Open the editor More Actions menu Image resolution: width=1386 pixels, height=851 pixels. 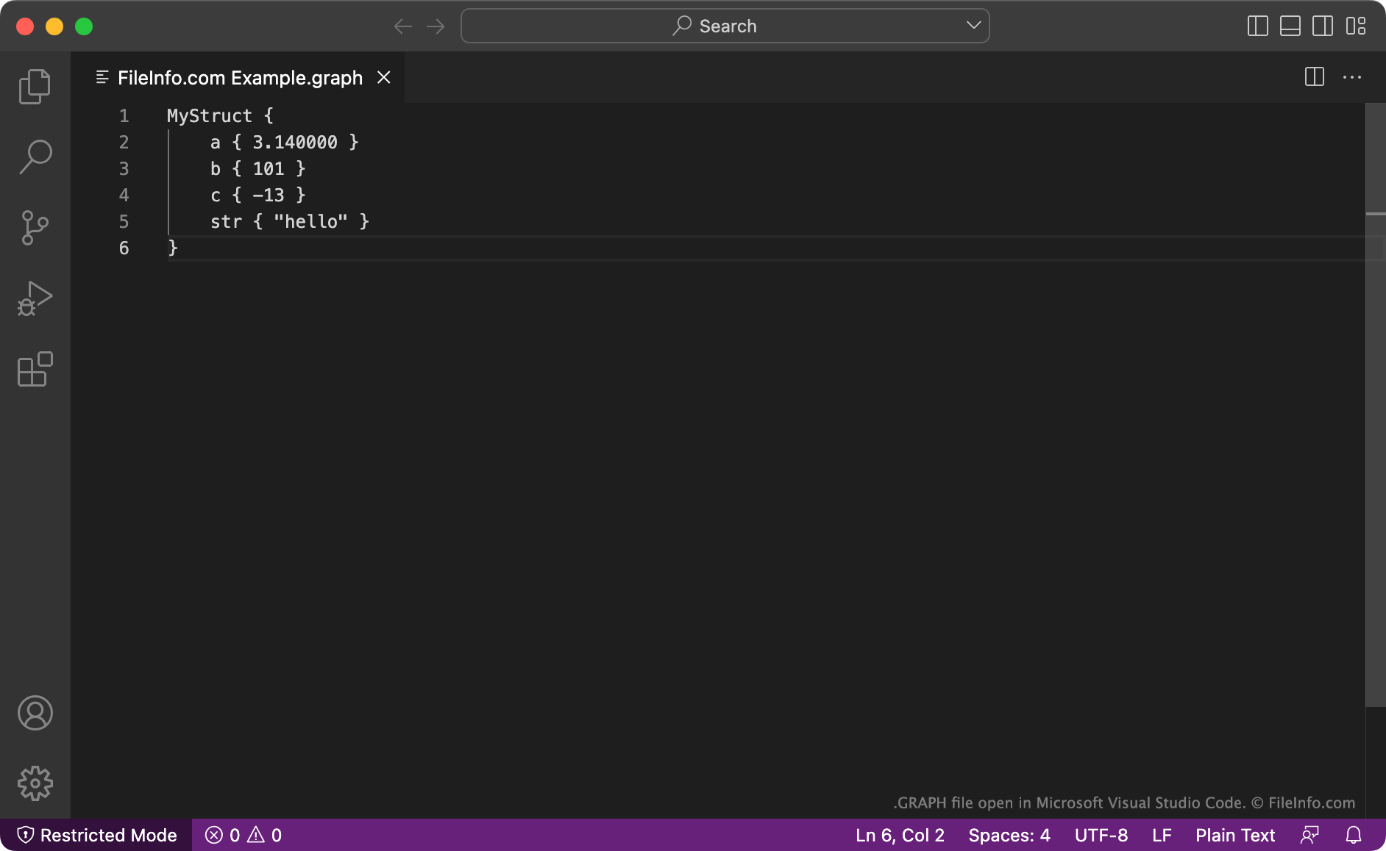pyautogui.click(x=1353, y=77)
